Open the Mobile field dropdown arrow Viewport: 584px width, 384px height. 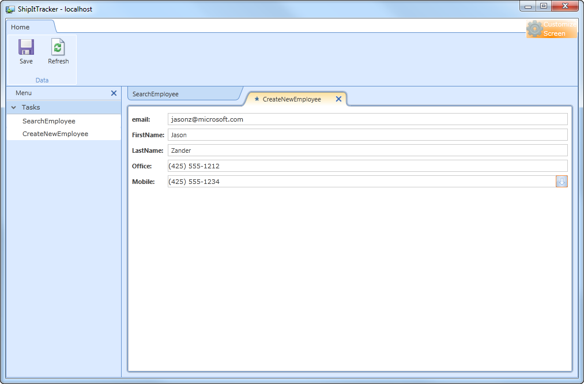(561, 181)
